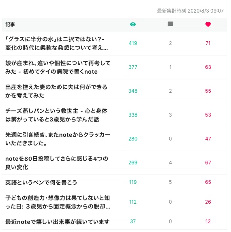Image resolution: width=231 pixels, height=232 pixels.
Task: Sort by likes using the heart icon
Action: [x=208, y=24]
